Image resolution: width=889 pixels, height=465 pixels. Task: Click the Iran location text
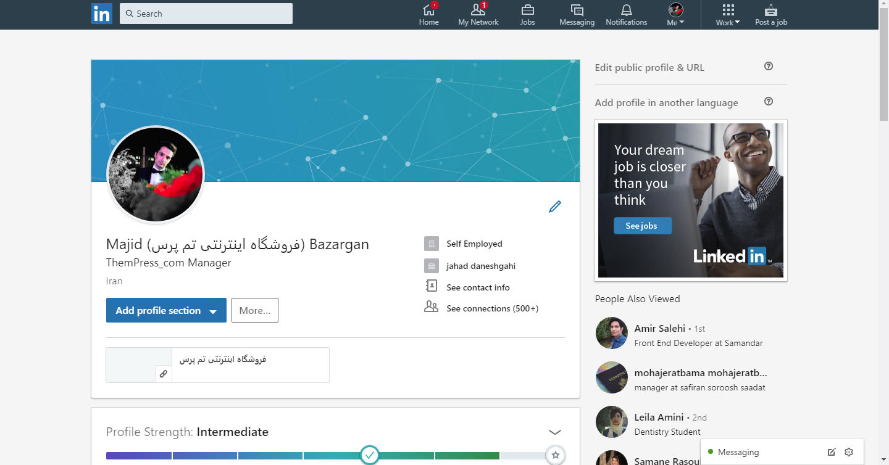coord(114,281)
